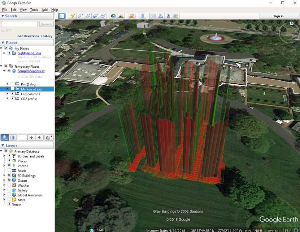The width and height of the screenshot is (300, 232).
Task: Click the Add Placemark pushpin icon
Action: pyautogui.click(x=73, y=16)
